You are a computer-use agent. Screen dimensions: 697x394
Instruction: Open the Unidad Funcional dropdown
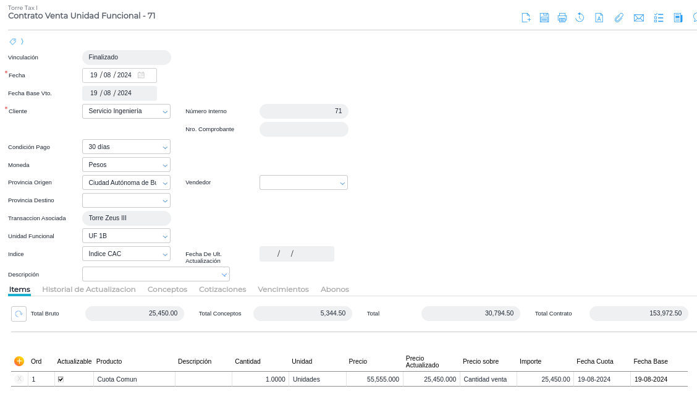165,236
